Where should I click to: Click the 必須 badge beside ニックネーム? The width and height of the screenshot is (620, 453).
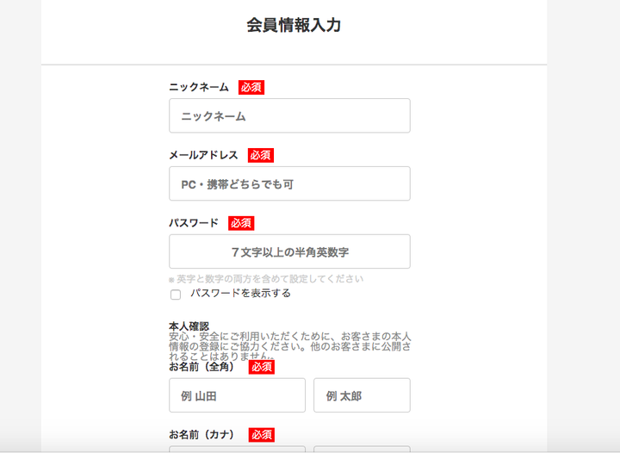point(251,87)
